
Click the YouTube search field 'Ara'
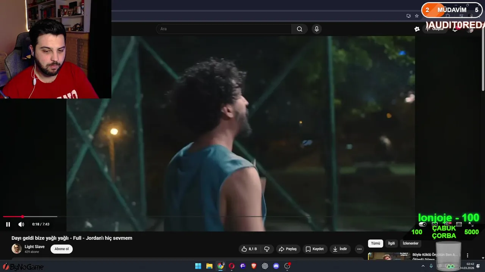coord(224,29)
